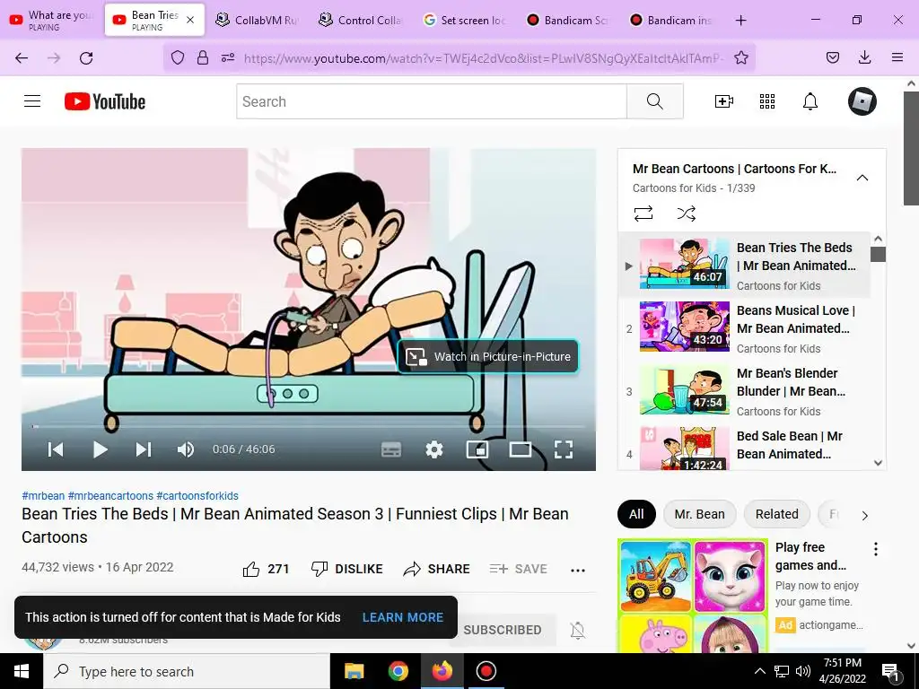919x689 pixels.
Task: Skip to the next video
Action: pyautogui.click(x=144, y=449)
